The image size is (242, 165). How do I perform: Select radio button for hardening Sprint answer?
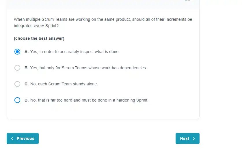pos(17,100)
